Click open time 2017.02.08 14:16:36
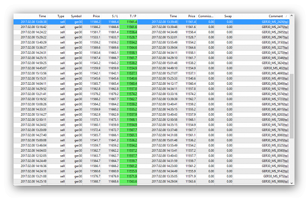 click(34, 166)
